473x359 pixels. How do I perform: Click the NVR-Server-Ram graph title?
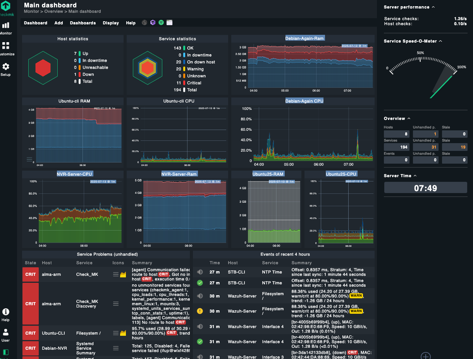click(x=179, y=174)
